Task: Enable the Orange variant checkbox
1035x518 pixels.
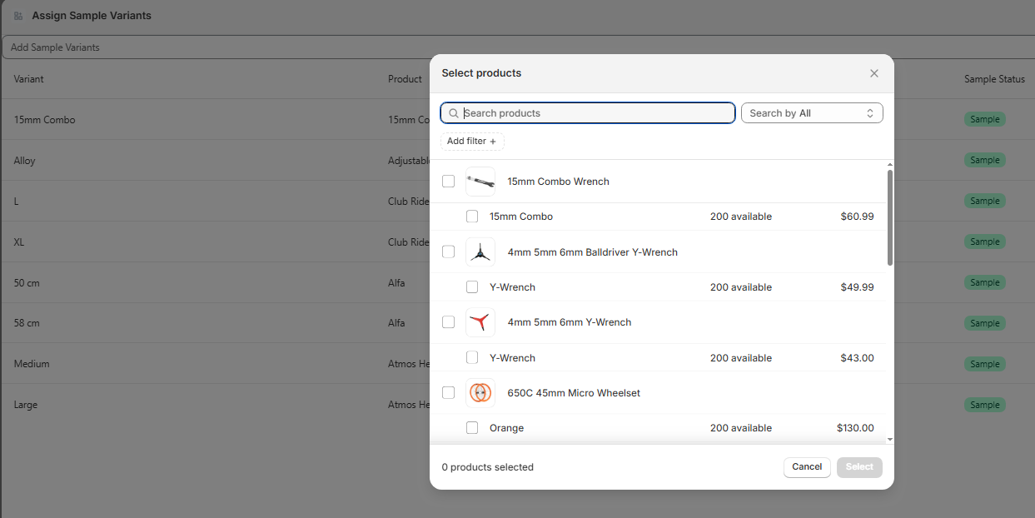Action: [472, 428]
